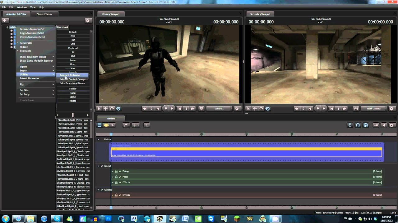The image size is (398, 223).
Task: Select ValveBiped.Bip01_Pelvis - pos control
Action: click(73, 120)
